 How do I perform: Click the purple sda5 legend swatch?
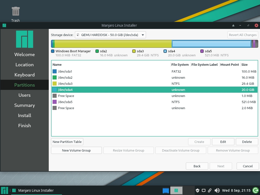pyautogui.click(x=202, y=51)
